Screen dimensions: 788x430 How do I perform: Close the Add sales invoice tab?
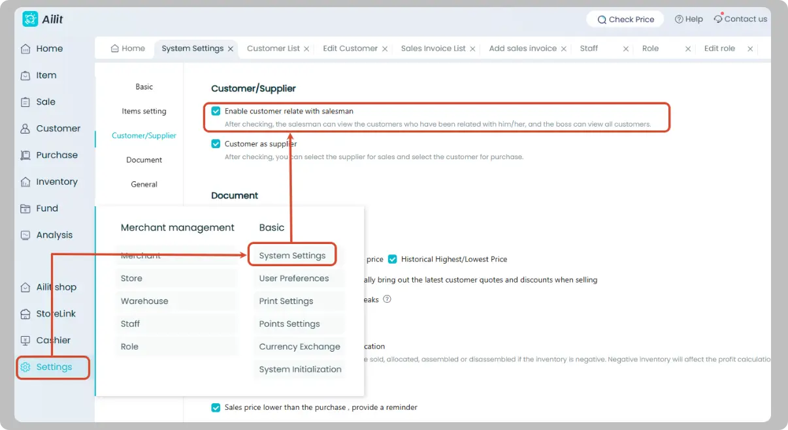tap(564, 49)
